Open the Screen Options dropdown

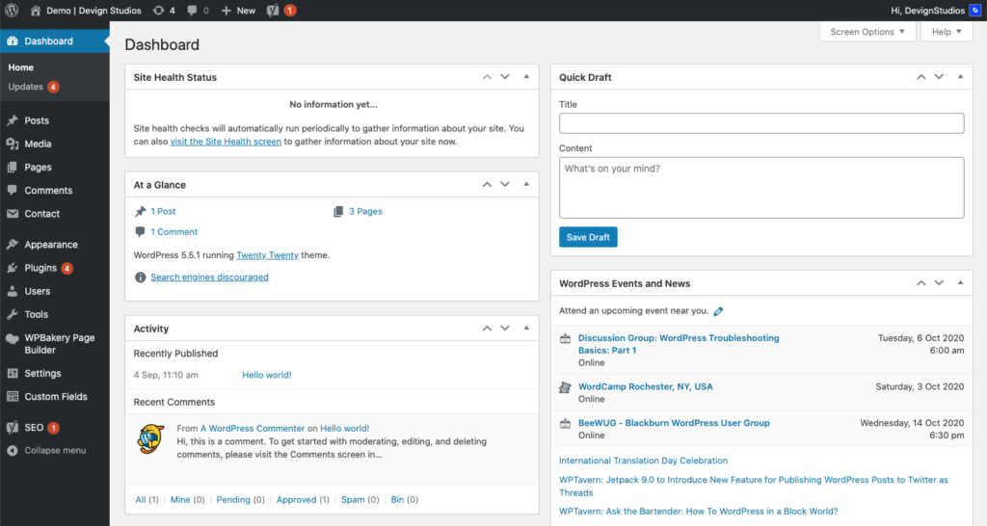(x=867, y=32)
